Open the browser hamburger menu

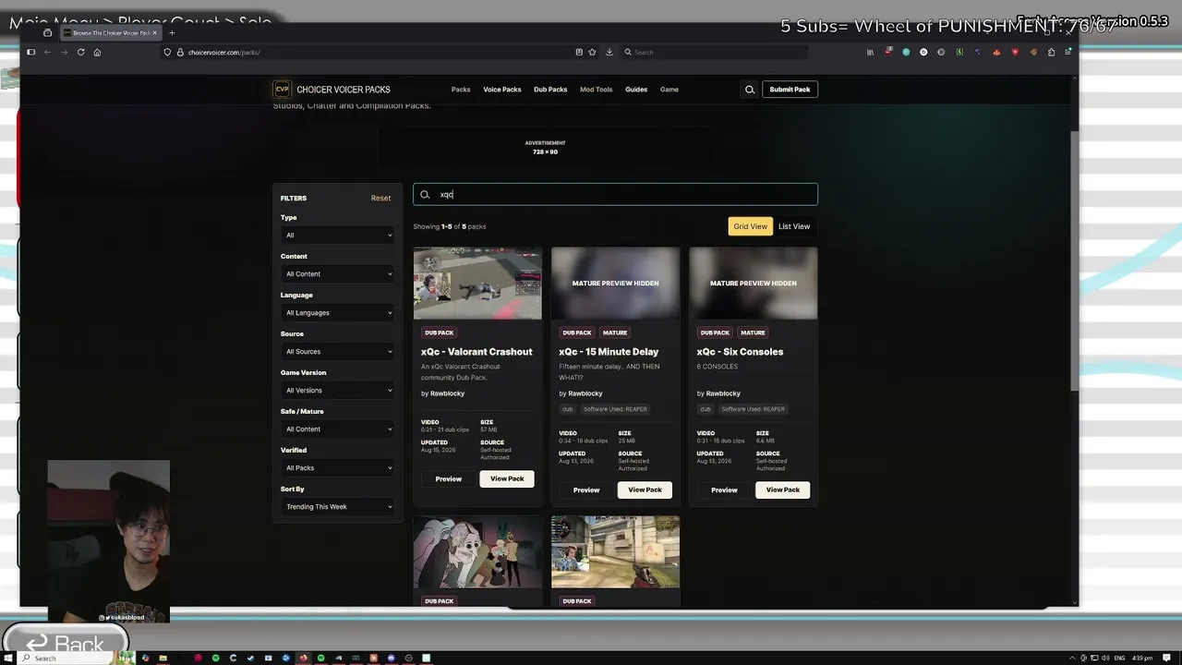tap(1068, 52)
